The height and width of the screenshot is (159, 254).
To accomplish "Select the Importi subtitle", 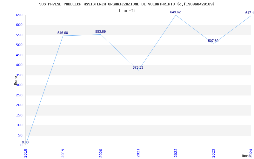I will (127, 11).
